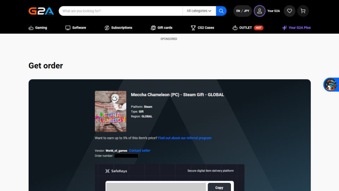The height and width of the screenshot is (191, 339).
Task: Click the Gaming controller icon
Action: (x=31, y=28)
